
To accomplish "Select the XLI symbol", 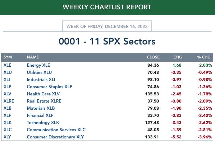I will point(7,80).
